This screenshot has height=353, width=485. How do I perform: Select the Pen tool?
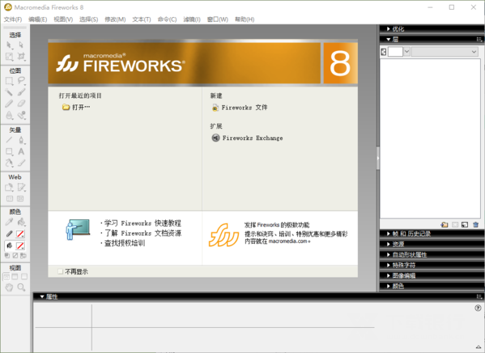click(x=21, y=140)
